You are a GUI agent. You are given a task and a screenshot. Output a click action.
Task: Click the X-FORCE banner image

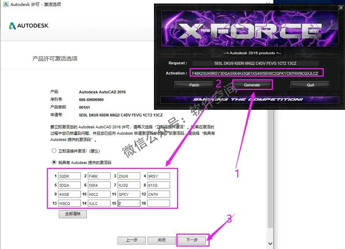point(249,29)
